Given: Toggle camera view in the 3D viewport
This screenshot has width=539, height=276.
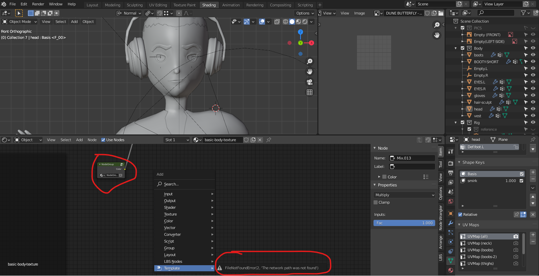Looking at the screenshot, I should [x=310, y=82].
